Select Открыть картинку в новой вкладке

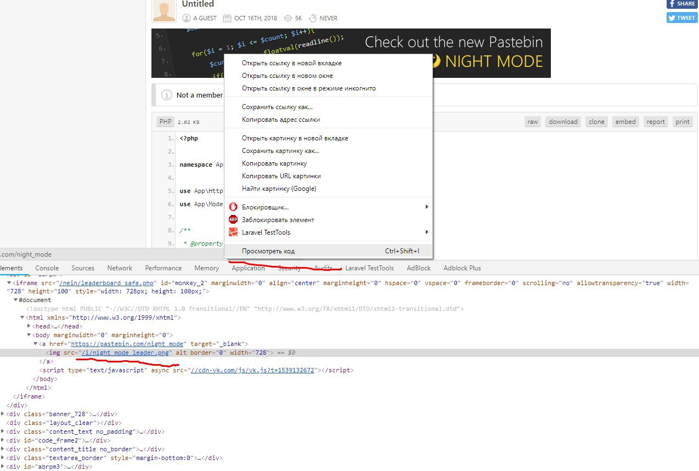pyautogui.click(x=329, y=138)
